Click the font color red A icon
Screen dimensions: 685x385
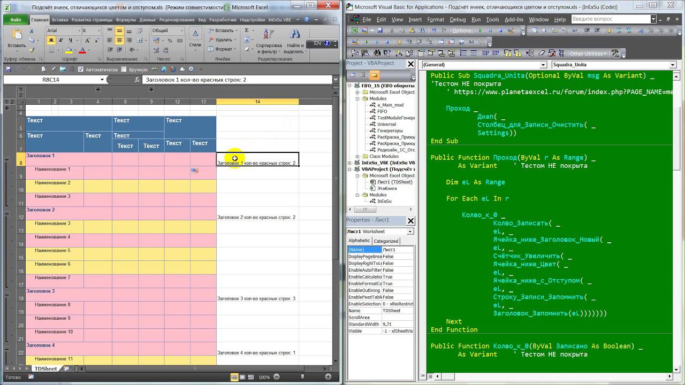82,50
